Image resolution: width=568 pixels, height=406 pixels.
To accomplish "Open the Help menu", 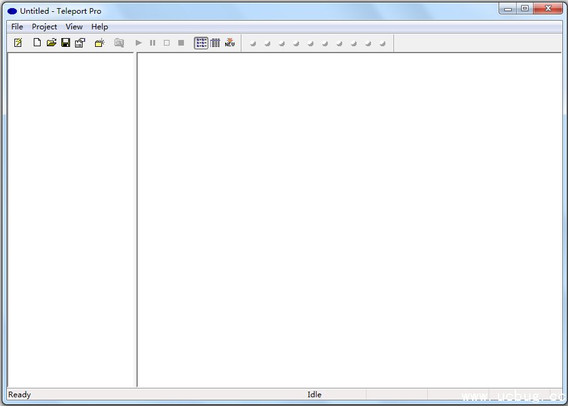I will [x=99, y=27].
